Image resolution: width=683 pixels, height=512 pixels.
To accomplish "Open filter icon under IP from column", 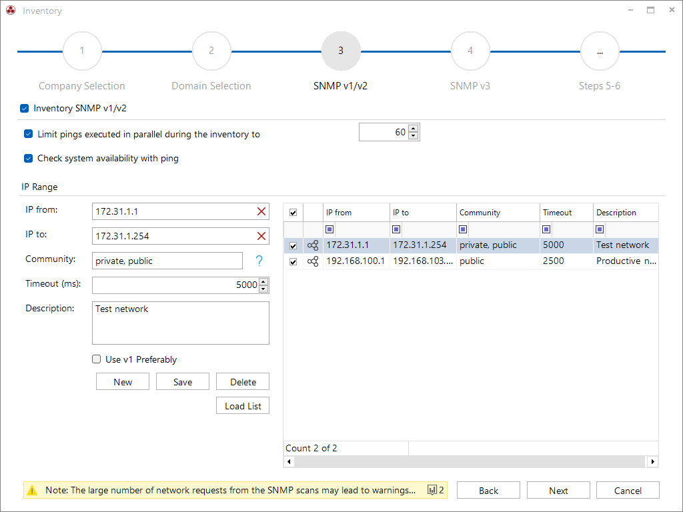I will click(x=329, y=229).
